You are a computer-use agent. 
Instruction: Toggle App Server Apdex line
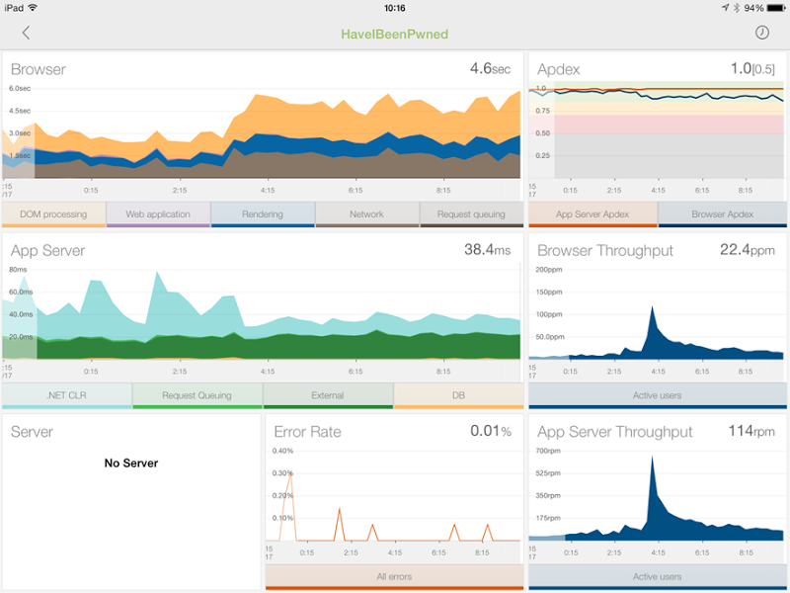pos(592,214)
